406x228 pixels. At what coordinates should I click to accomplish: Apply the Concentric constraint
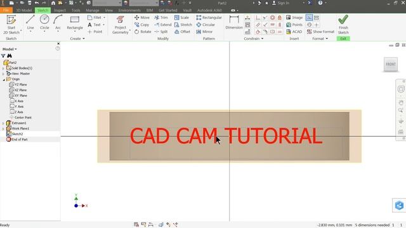[x=272, y=18]
